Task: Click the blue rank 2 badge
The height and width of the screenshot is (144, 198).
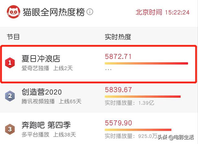Action: 10,96
